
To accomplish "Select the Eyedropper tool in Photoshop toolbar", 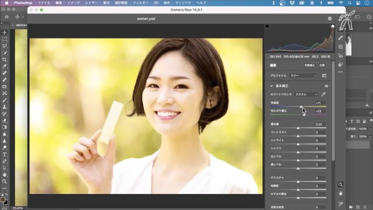I will click(4, 66).
